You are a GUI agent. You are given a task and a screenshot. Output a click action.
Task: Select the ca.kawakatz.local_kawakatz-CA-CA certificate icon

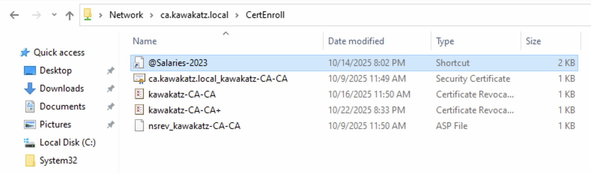click(x=139, y=79)
